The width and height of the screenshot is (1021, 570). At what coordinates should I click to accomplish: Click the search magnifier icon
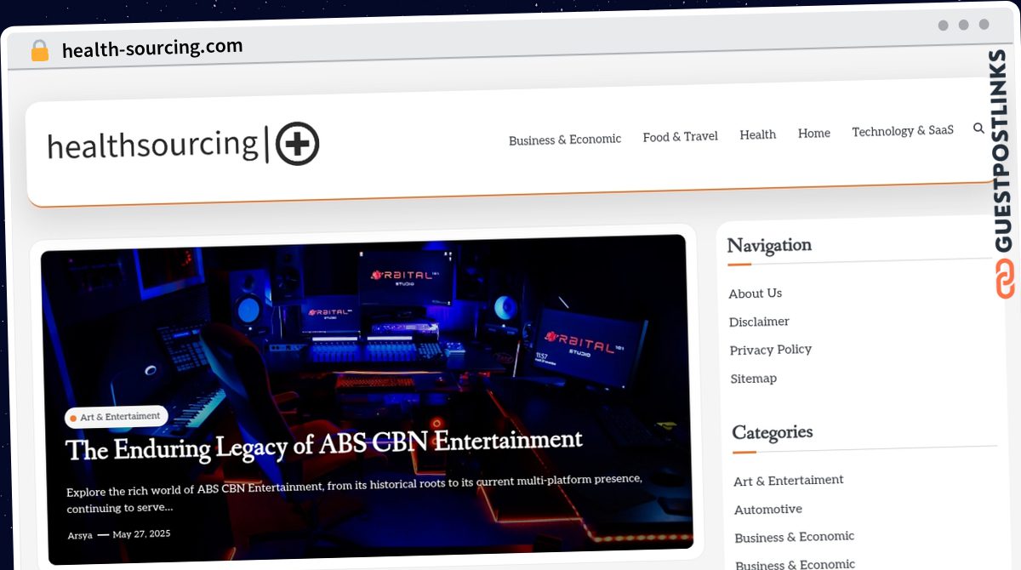click(x=978, y=128)
